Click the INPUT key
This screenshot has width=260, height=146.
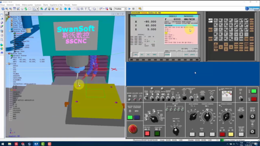point(251,39)
